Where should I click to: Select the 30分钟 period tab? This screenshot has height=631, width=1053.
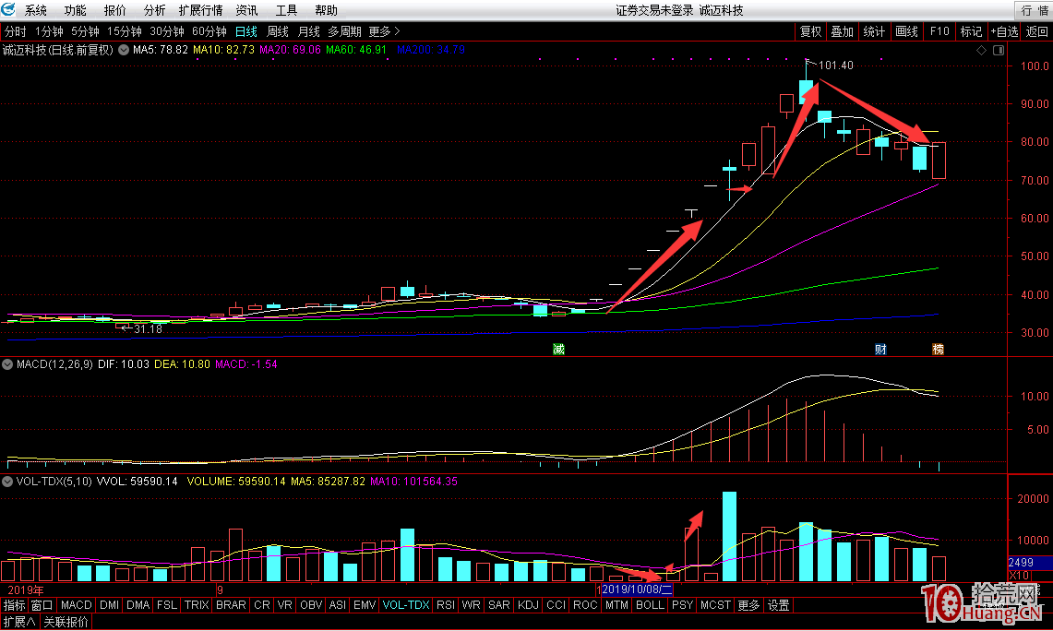[x=166, y=31]
